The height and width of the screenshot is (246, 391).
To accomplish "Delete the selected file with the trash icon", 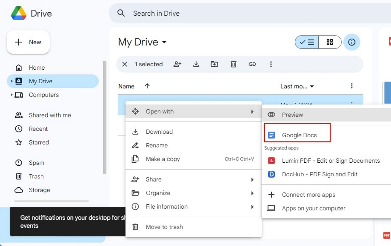I will coord(233,64).
